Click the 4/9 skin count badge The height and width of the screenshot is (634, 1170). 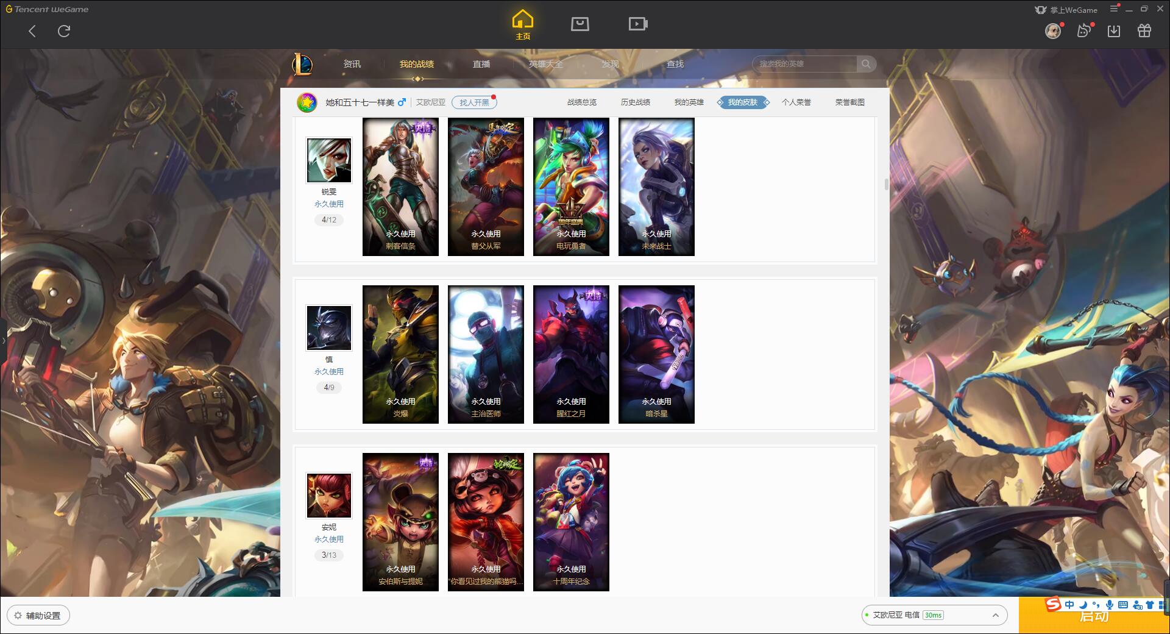pos(329,388)
